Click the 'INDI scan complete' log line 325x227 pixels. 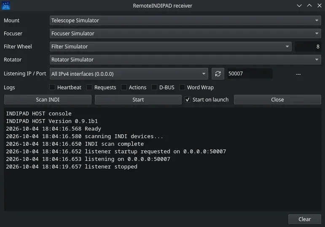point(75,144)
